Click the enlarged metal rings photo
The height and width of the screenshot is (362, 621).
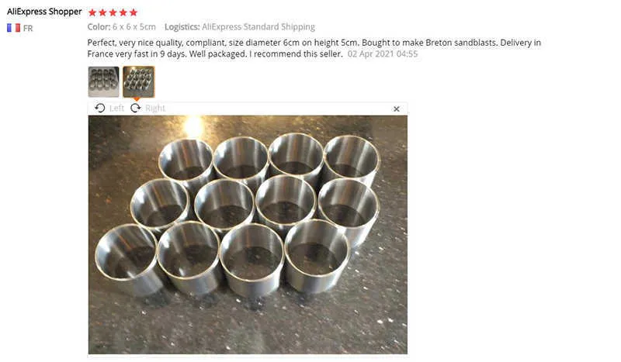[x=248, y=235]
